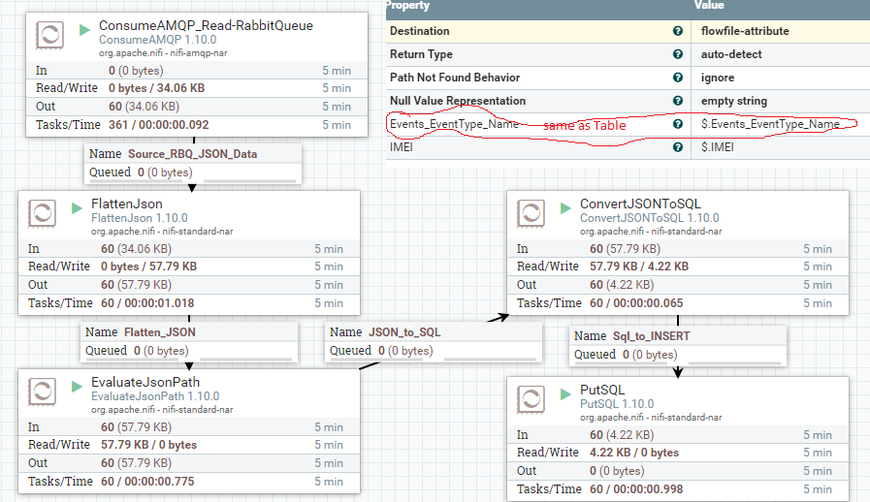Click the help icon beside IMEI property
870x502 pixels.
point(677,148)
